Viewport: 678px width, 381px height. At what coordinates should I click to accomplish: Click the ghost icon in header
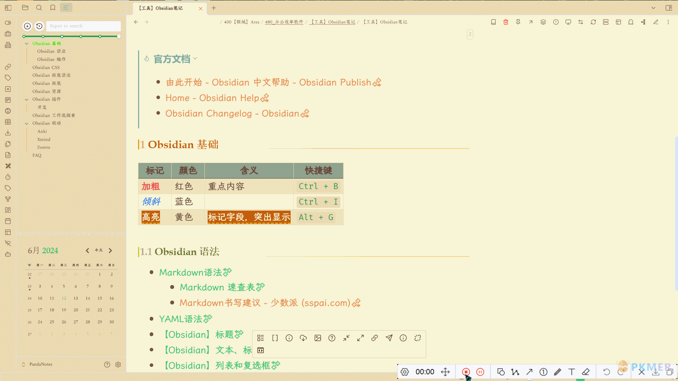click(631, 22)
